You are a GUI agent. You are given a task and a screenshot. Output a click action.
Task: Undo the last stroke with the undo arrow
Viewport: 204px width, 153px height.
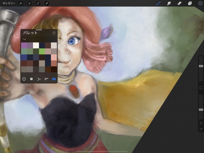point(201,123)
